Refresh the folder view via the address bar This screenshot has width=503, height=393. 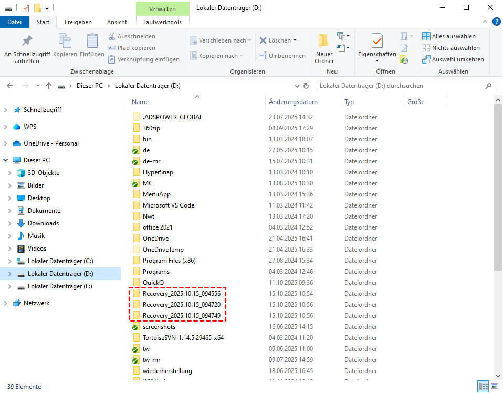[306, 86]
